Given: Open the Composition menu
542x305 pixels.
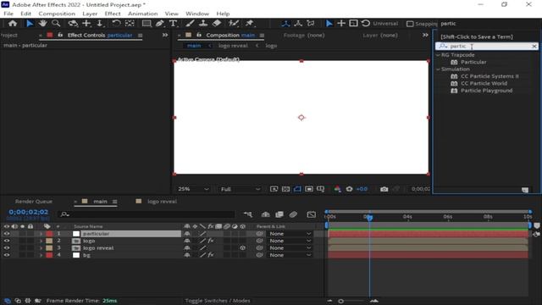Looking at the screenshot, I should point(57,14).
